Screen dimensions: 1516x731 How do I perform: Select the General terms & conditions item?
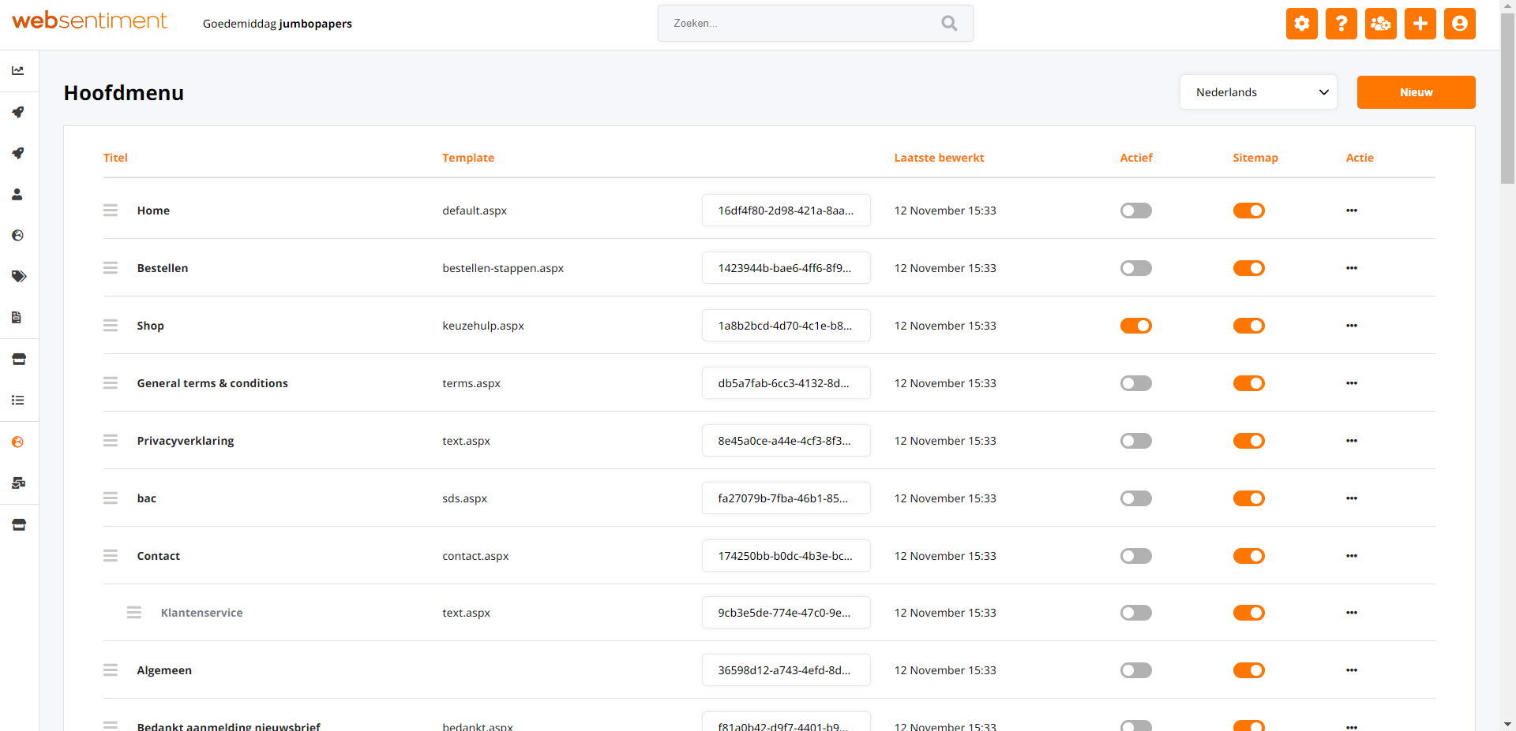[x=212, y=383]
